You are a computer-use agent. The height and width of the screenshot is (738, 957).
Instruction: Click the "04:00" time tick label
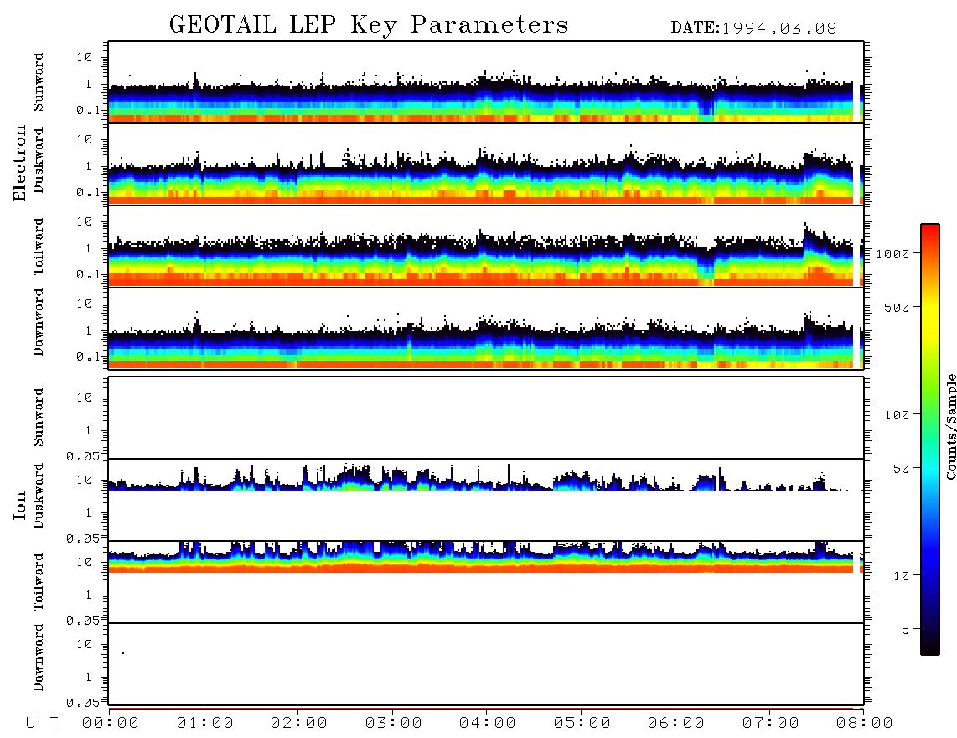click(488, 724)
